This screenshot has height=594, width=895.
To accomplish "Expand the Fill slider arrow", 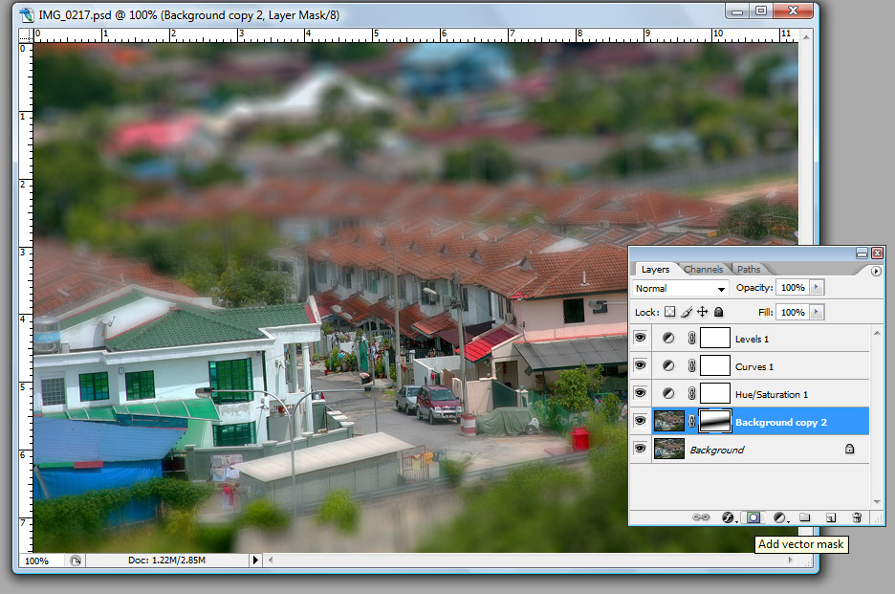I will 815,312.
